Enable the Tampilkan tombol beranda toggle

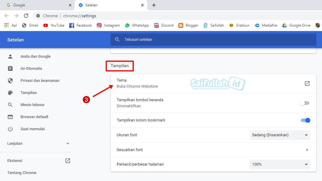click(304, 103)
